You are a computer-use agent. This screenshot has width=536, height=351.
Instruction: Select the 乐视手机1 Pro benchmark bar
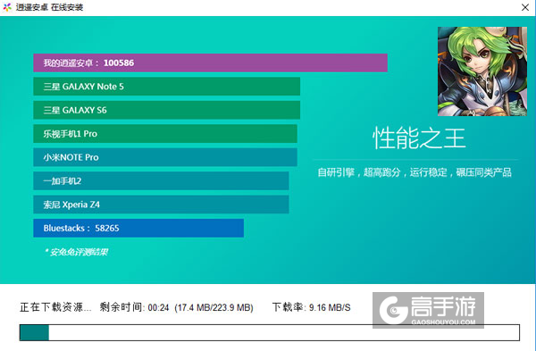tap(165, 134)
